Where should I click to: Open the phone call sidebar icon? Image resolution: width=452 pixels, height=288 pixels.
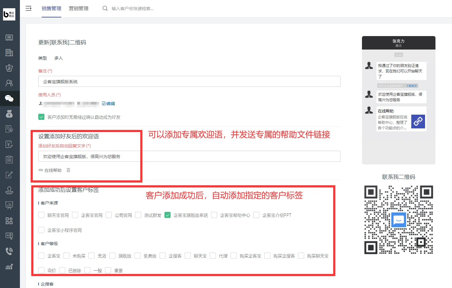(x=9, y=251)
